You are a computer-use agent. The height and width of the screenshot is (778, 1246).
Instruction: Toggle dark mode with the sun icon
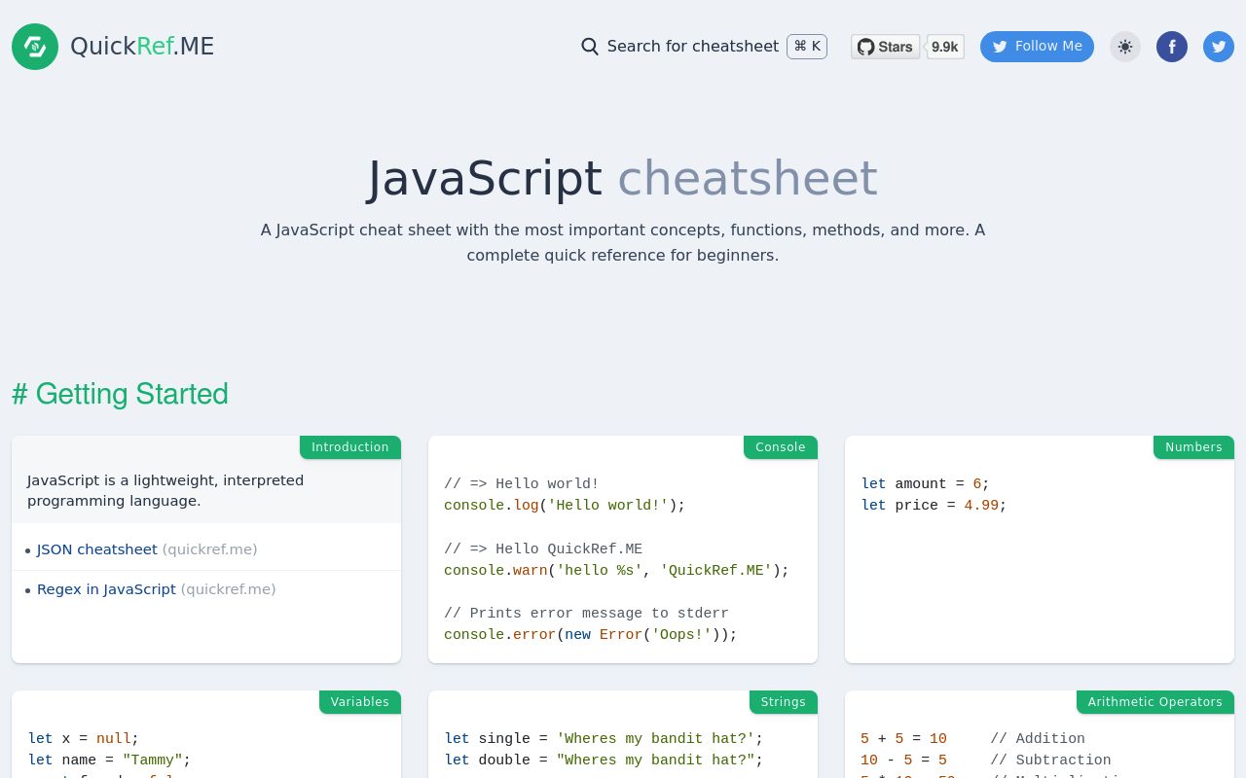pos(1125,46)
